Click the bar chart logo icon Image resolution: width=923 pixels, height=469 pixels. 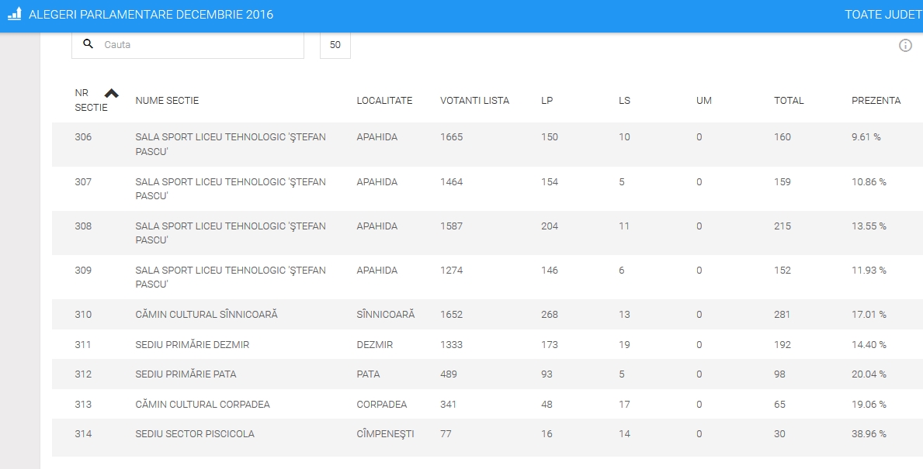(14, 15)
